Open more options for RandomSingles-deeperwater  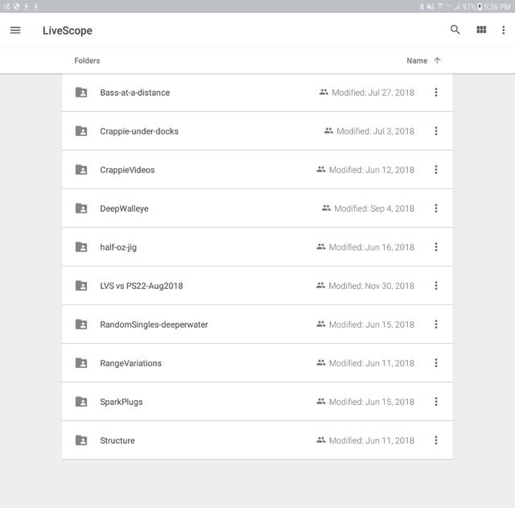click(436, 324)
